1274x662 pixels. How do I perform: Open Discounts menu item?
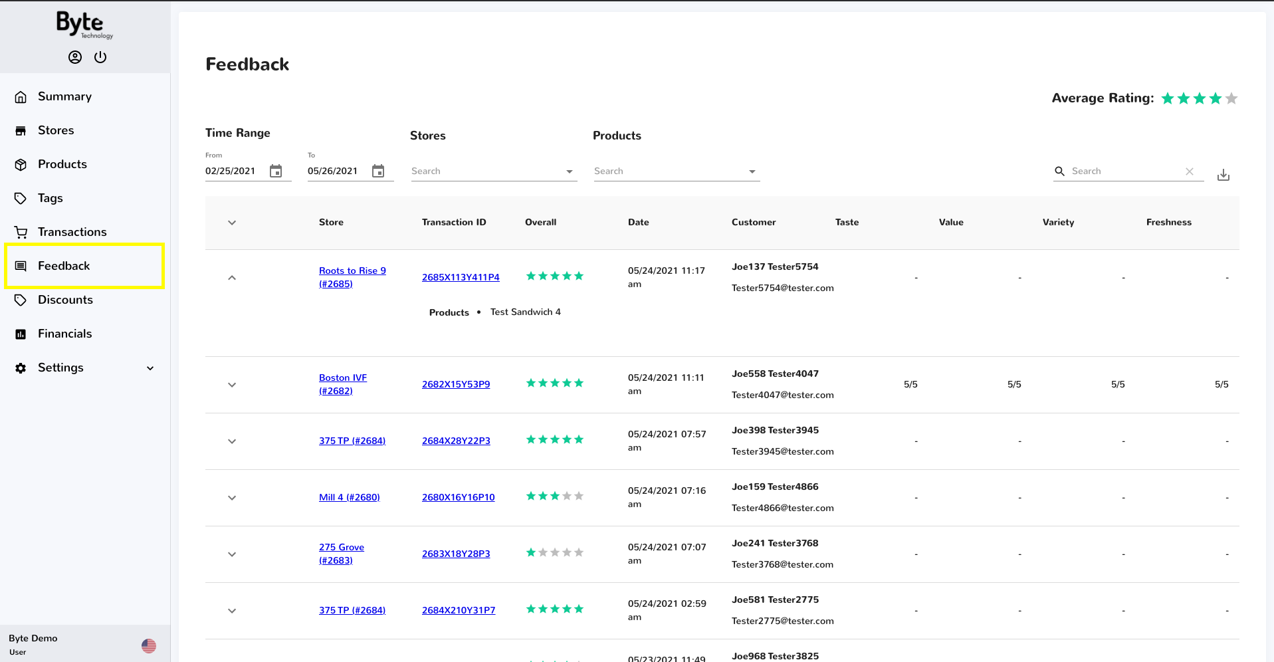pos(65,300)
